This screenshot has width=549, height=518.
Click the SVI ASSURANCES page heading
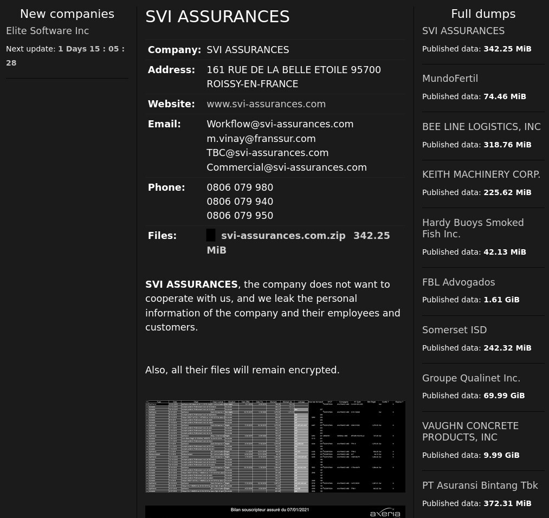pyautogui.click(x=217, y=17)
